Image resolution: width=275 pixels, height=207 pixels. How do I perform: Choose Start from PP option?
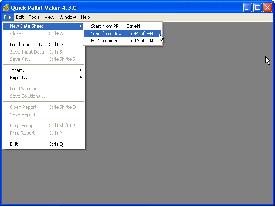[123, 26]
